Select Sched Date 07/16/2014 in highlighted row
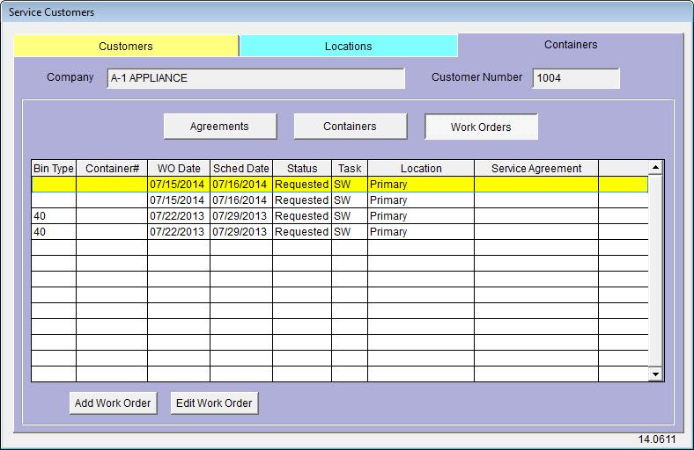This screenshot has height=450, width=694. (240, 185)
